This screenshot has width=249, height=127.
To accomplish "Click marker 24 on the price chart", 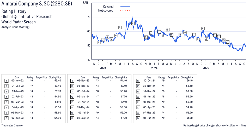I will click(227, 42).
